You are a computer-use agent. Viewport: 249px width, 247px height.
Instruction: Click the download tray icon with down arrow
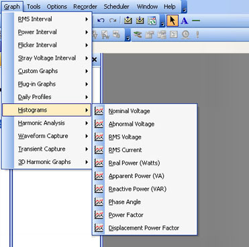140,20
